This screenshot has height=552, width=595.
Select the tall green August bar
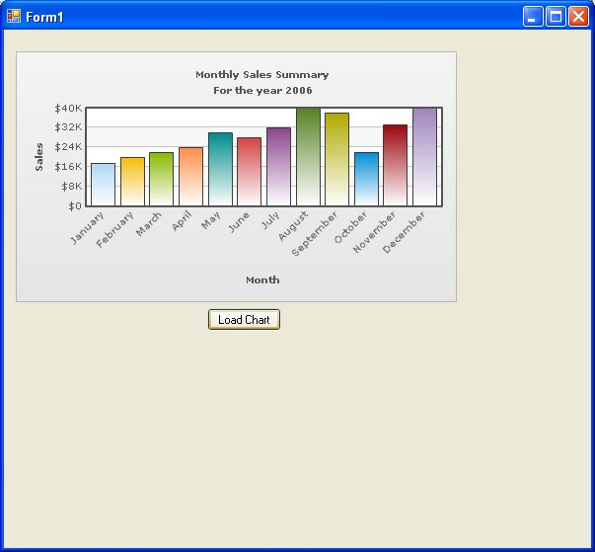click(x=308, y=157)
